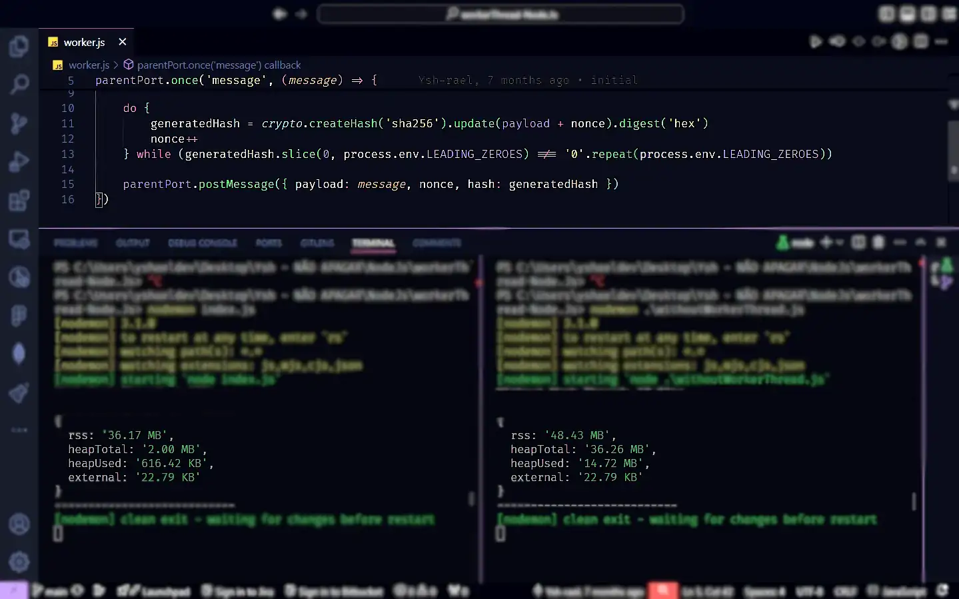This screenshot has height=599, width=959.
Task: Select the worker.js editor tab
Action: tap(85, 42)
